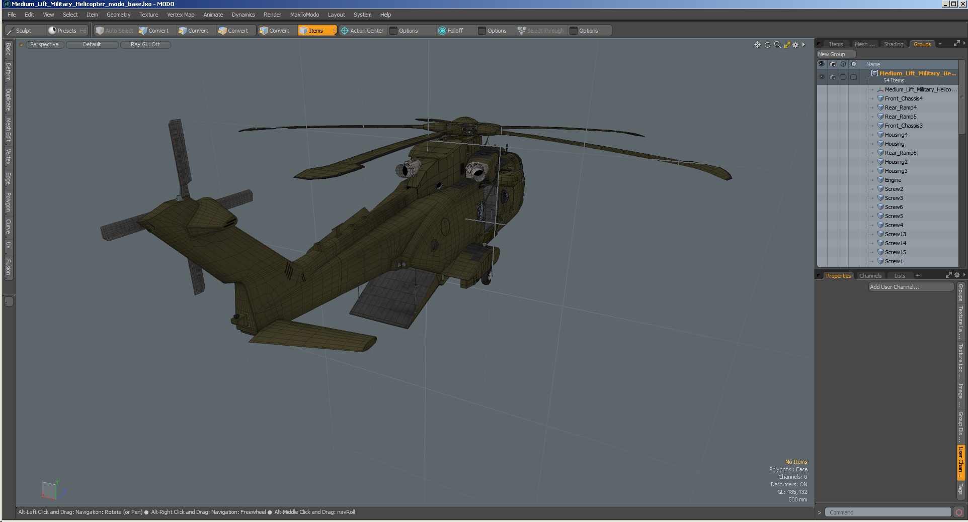Screen dimensions: 968x522
Task: Click the New Group button
Action: pos(836,54)
